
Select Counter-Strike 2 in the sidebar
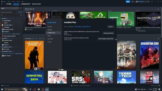[x=8, y=25]
